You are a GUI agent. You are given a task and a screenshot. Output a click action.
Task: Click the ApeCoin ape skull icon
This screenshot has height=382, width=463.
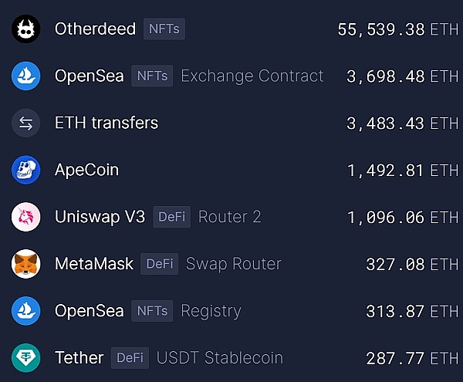(x=26, y=170)
